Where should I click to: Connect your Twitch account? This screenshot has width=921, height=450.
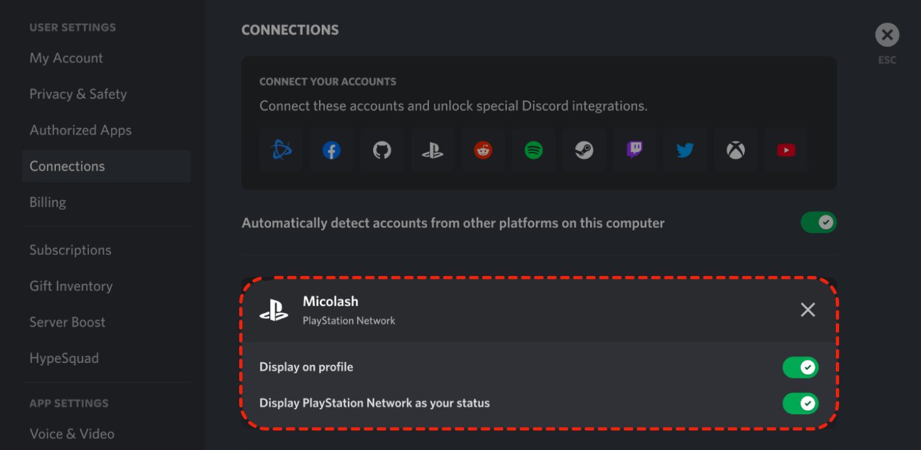click(x=634, y=151)
